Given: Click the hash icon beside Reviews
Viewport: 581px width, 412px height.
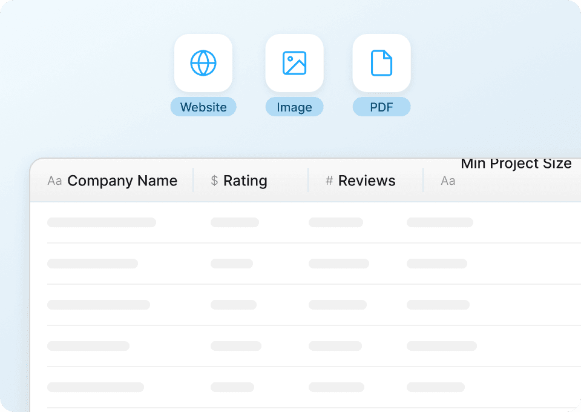Looking at the screenshot, I should [x=329, y=181].
